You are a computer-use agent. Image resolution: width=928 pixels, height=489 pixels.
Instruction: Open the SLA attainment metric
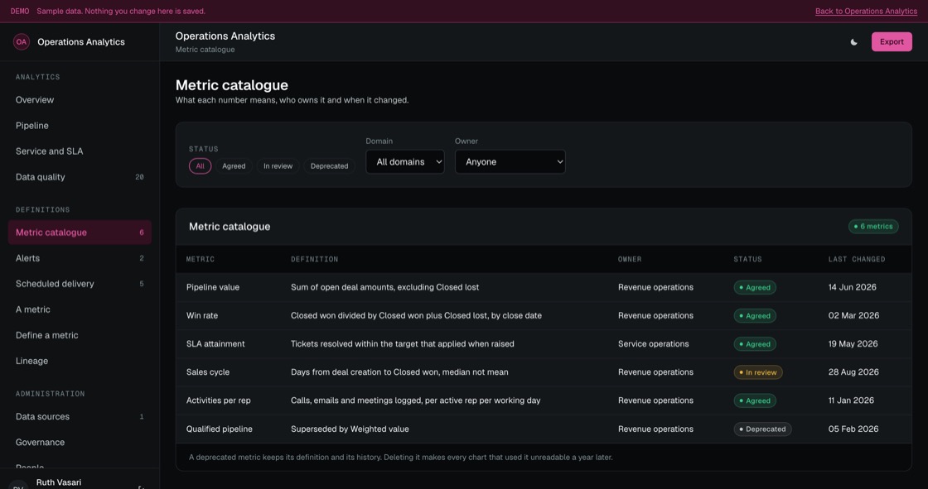[x=544, y=344]
